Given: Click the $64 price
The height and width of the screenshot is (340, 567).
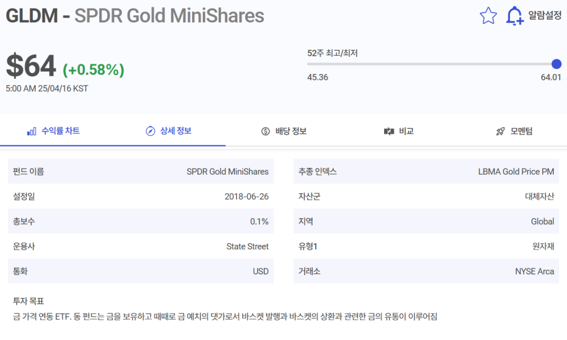Looking at the screenshot, I should pos(31,66).
